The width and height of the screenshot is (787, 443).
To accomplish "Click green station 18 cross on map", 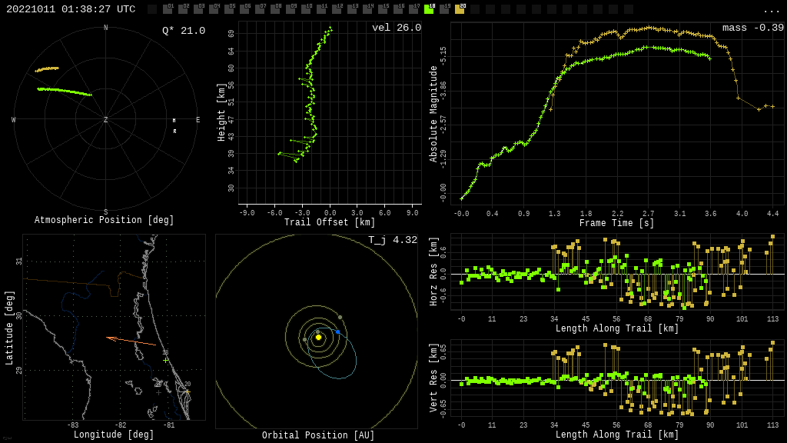I will click(x=165, y=360).
